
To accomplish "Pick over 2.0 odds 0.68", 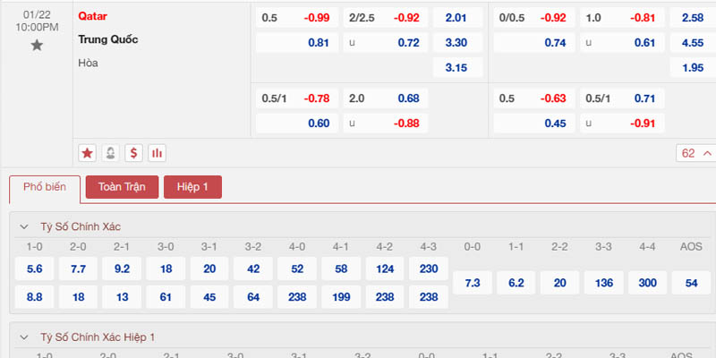I will tap(386, 98).
